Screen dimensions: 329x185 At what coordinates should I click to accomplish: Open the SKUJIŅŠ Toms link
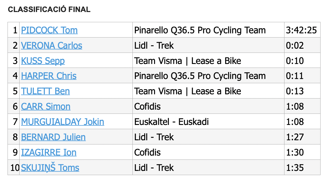click(x=50, y=167)
